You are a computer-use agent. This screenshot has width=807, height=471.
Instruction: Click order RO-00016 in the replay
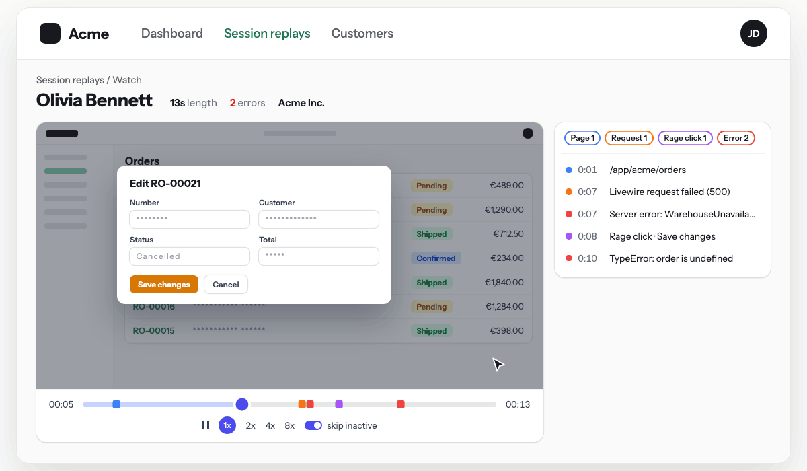(154, 307)
